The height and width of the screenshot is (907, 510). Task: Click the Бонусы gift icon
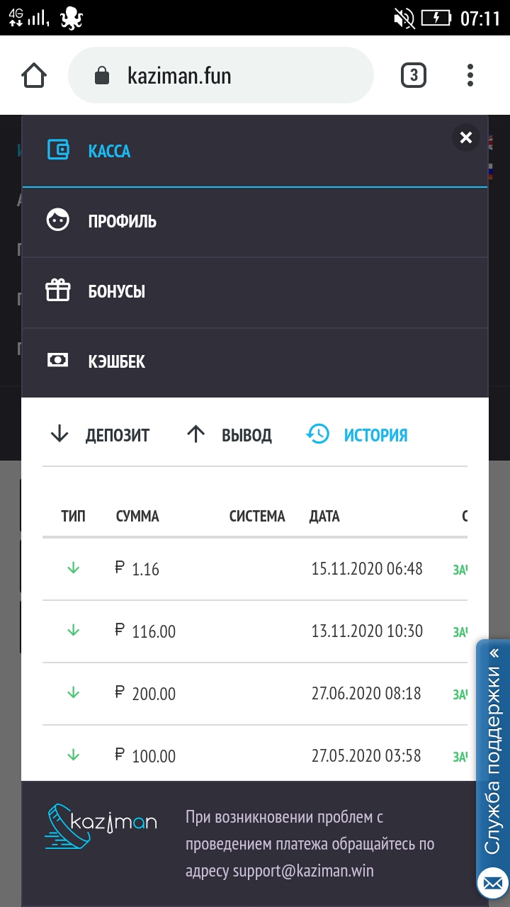(x=58, y=291)
